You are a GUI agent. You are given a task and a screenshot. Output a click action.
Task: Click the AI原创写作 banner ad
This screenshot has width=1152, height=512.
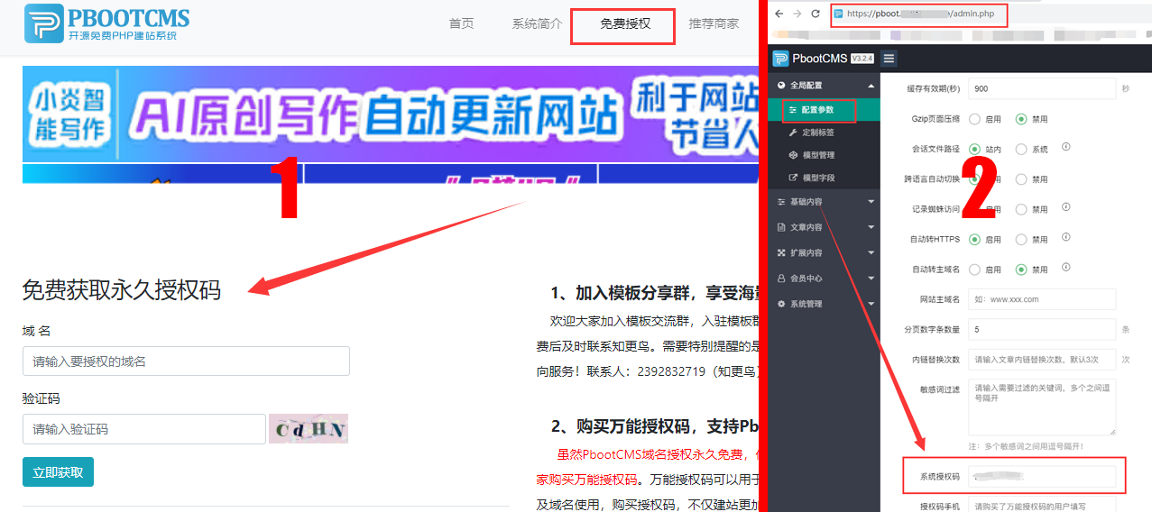point(390,114)
